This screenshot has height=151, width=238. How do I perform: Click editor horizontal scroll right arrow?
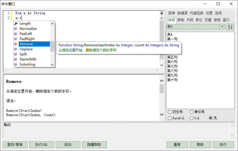(157, 70)
